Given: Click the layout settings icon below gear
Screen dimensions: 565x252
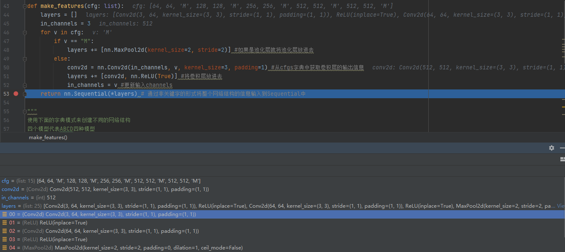Looking at the screenshot, I should [x=562, y=159].
